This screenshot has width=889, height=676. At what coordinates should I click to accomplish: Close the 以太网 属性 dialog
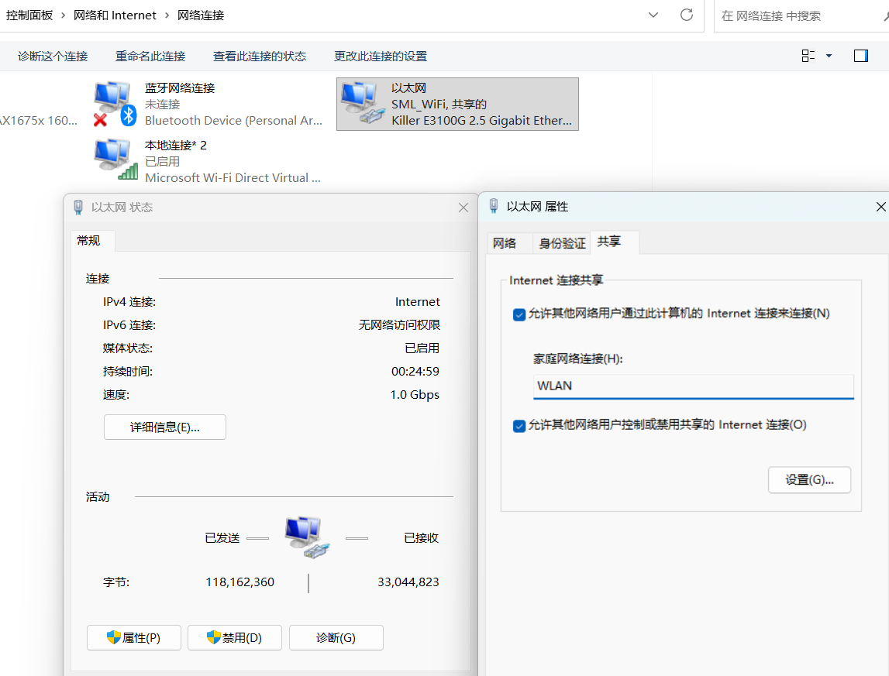pos(880,207)
